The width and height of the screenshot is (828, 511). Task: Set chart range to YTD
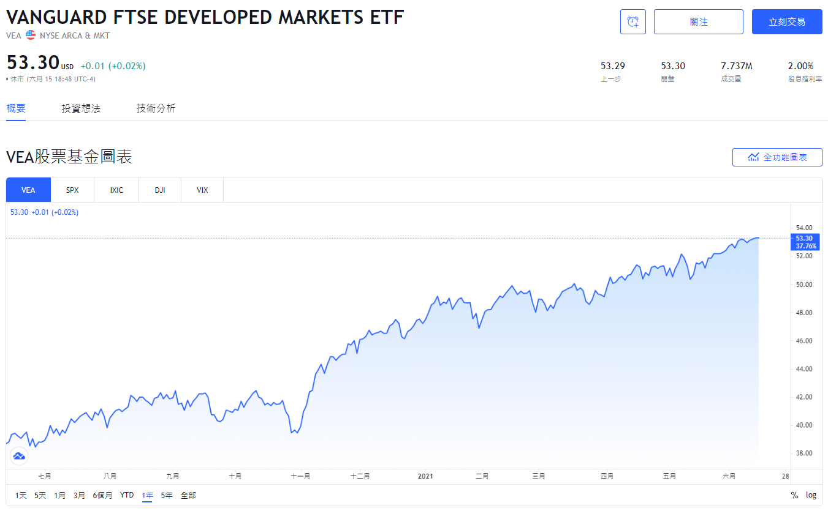point(127,495)
